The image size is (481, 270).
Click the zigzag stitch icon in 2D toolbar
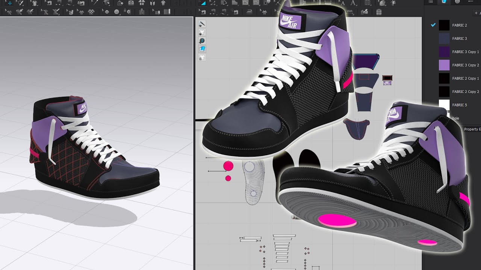tap(349, 12)
